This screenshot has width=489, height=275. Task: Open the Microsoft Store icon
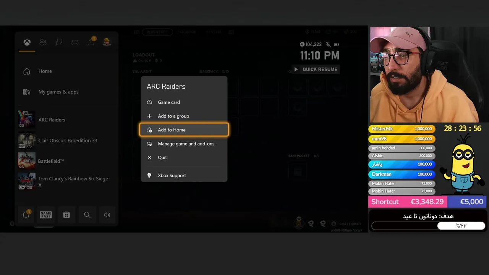click(x=66, y=215)
